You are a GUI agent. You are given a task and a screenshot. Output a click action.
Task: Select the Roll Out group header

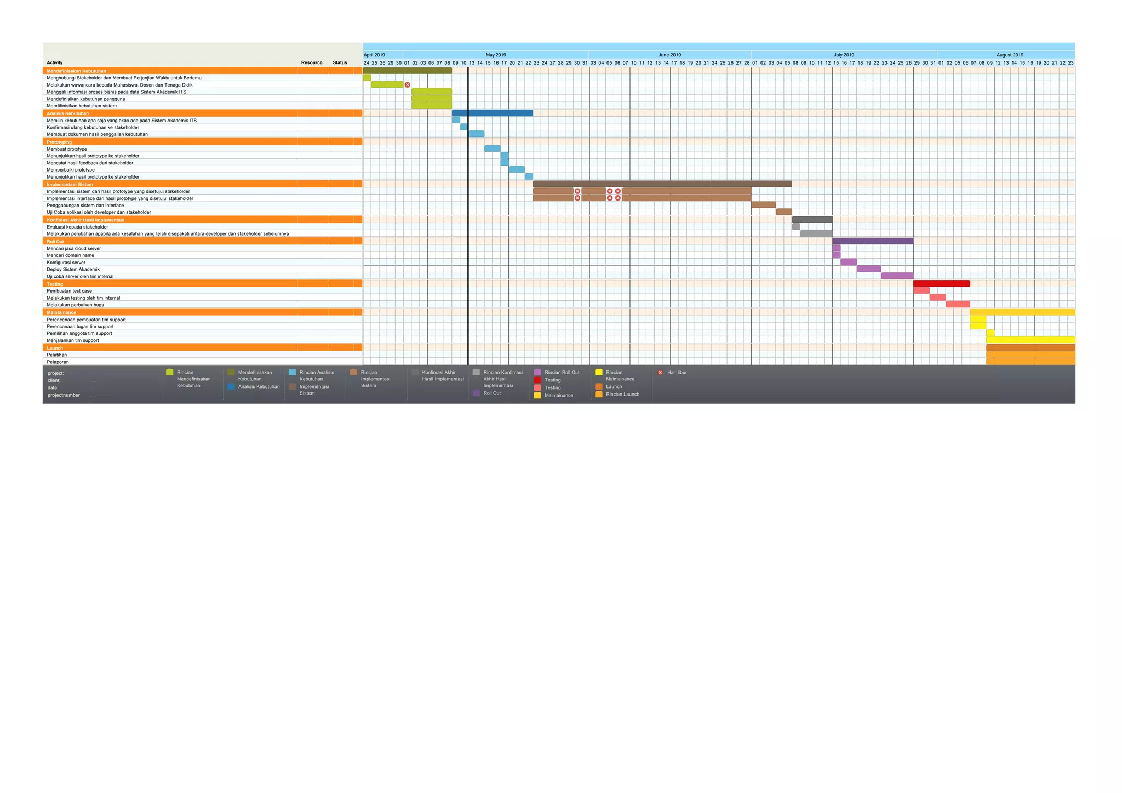[55, 242]
